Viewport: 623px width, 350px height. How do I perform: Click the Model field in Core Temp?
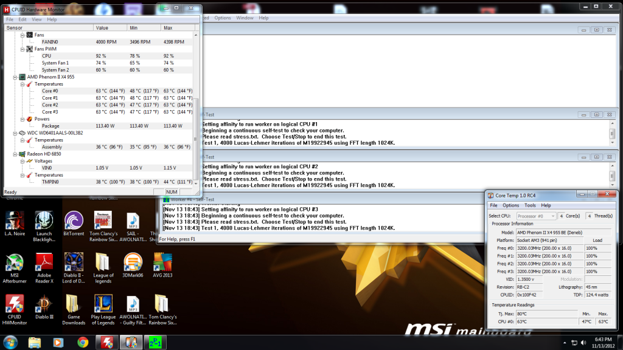pos(563,233)
